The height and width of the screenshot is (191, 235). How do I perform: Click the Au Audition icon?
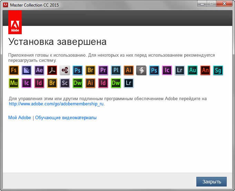(x=193, y=70)
